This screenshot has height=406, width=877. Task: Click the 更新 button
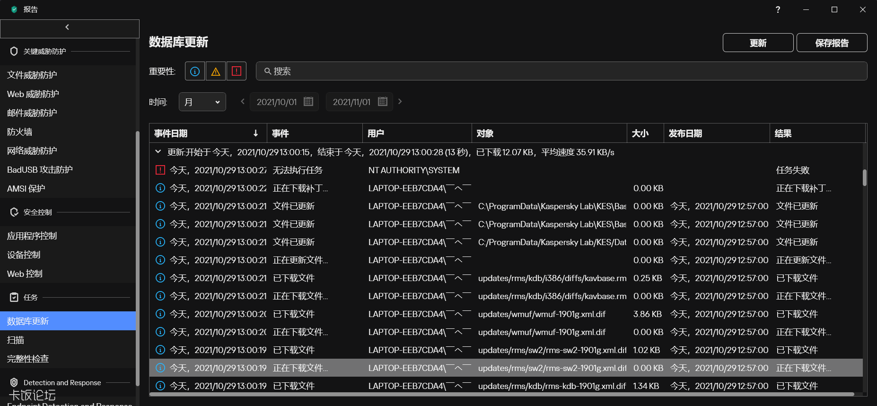point(758,43)
